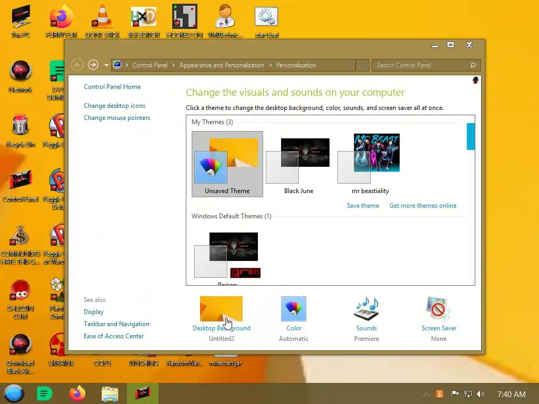This screenshot has height=404, width=539.
Task: Show hidden tray icons arrow
Action: click(x=426, y=394)
